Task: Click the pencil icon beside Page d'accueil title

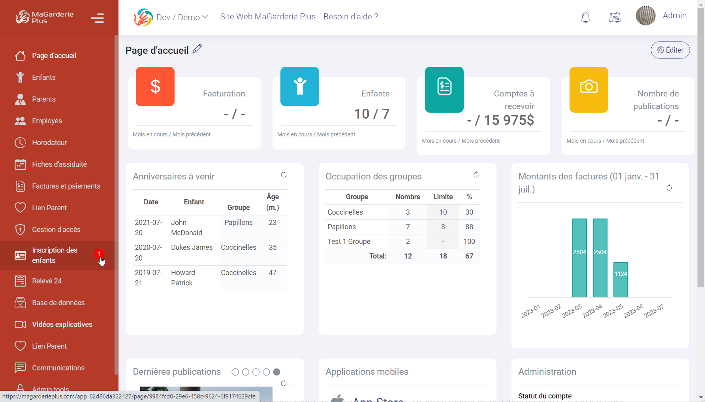Action: (197, 49)
